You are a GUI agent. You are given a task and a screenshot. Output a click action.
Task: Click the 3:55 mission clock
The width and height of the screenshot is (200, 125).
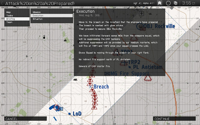[x=188, y=3]
